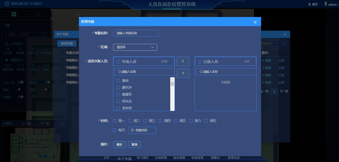Click the 首页 home icon
This screenshot has width=339, height=162.
pos(309,4)
